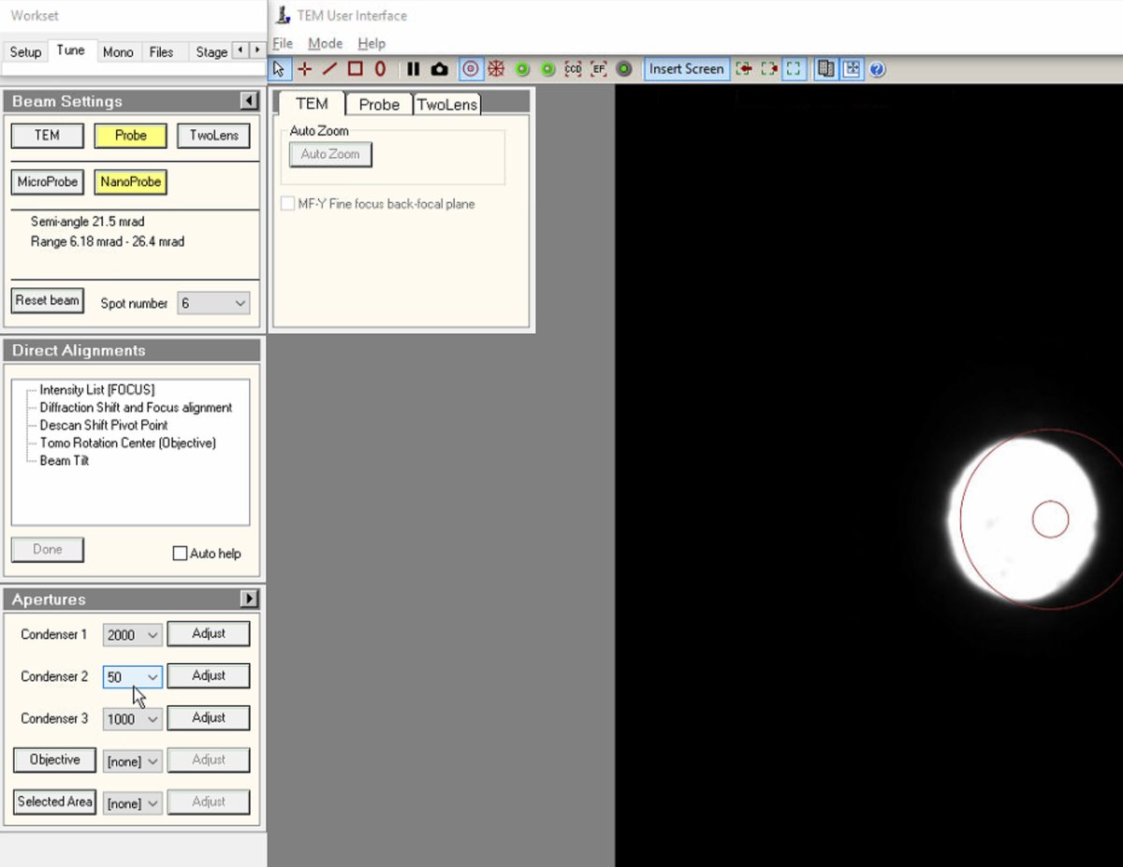
Task: Select the line measurement tool
Action: 328,68
